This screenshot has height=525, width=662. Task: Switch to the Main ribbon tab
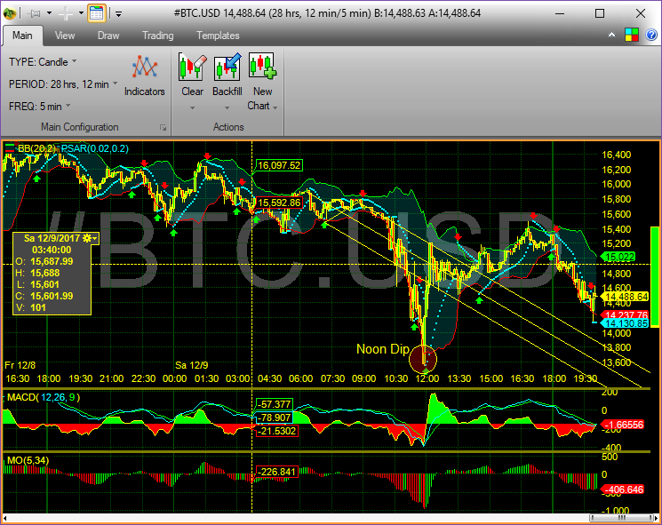22,36
